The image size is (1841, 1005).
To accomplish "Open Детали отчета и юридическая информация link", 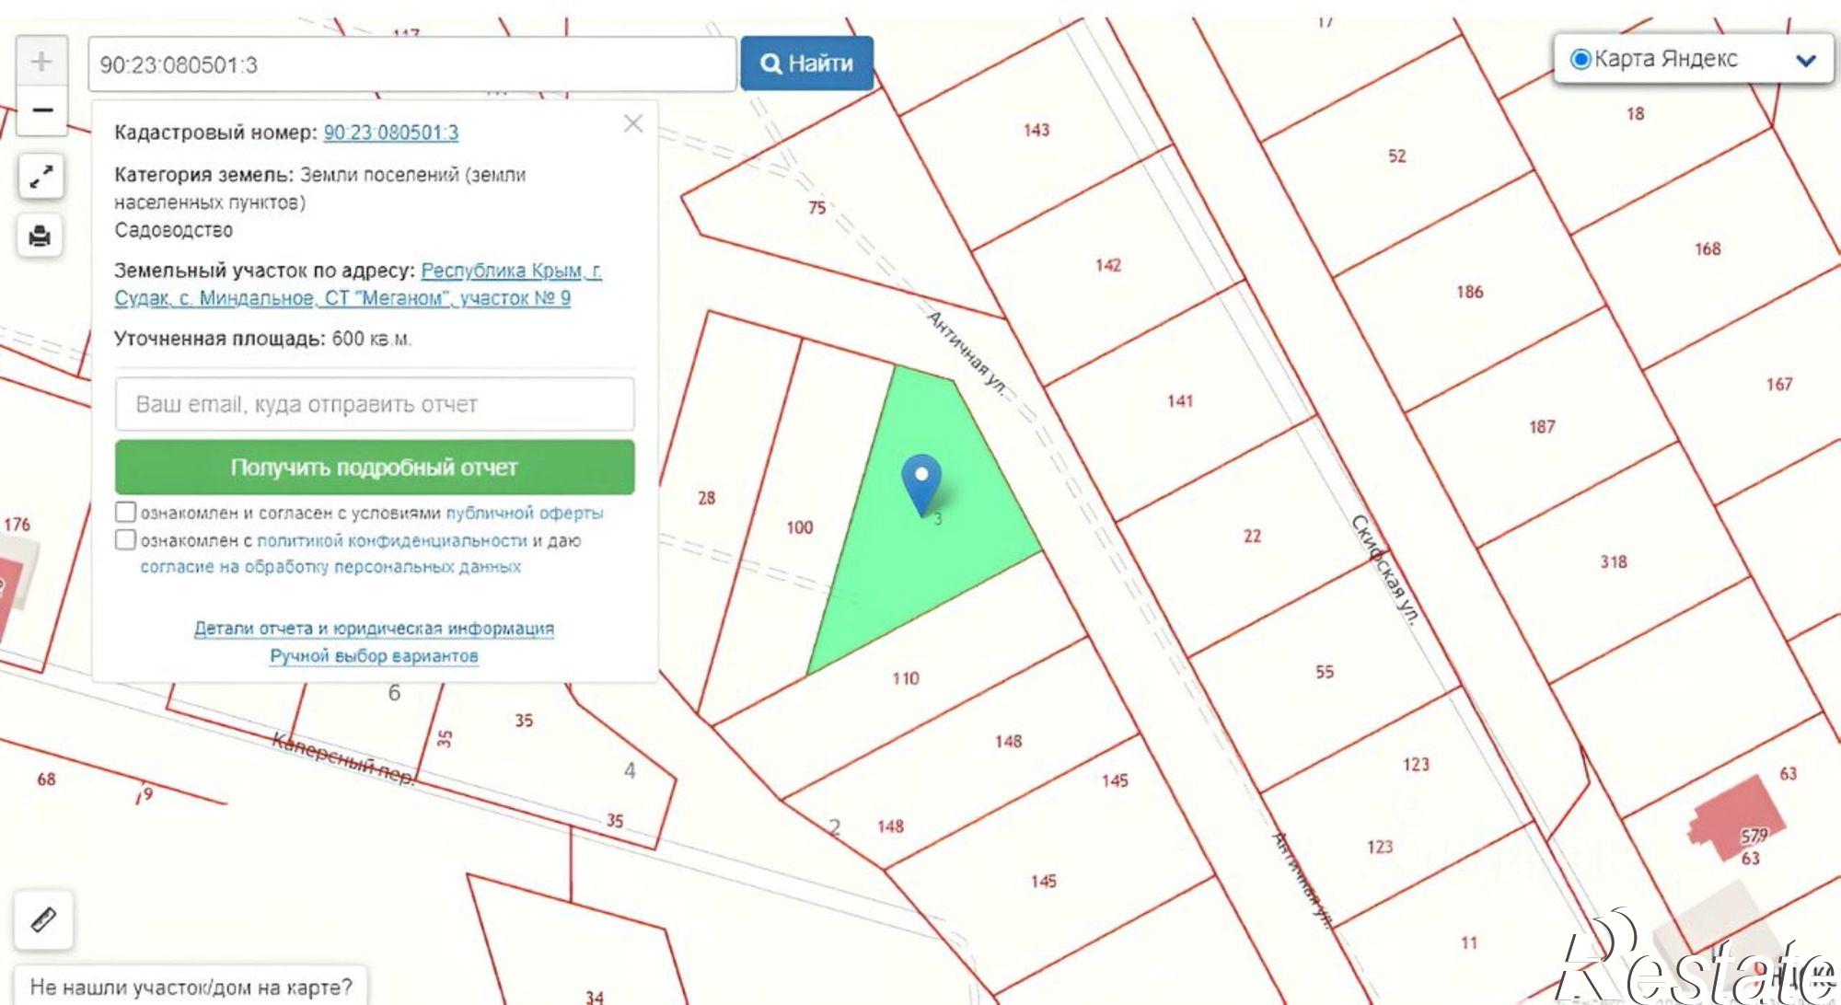I will coord(374,629).
